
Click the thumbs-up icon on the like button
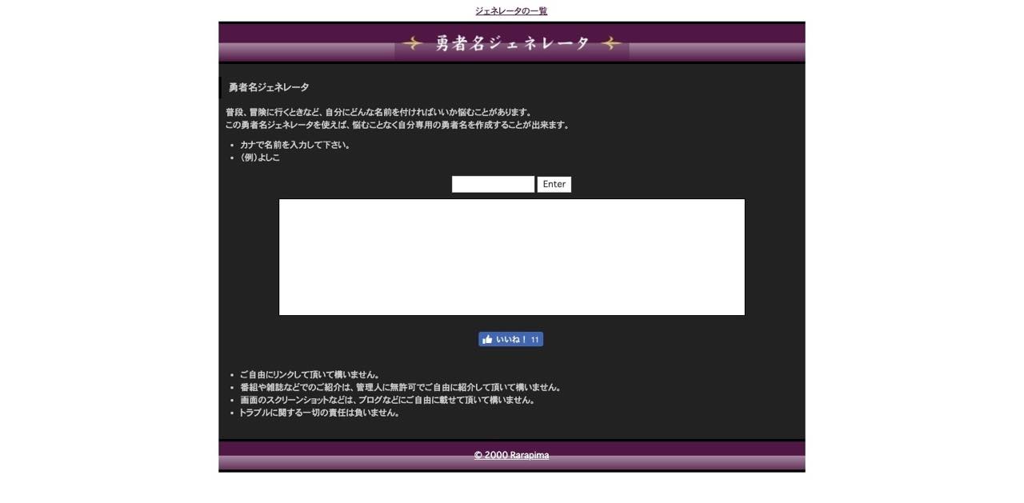pyautogui.click(x=488, y=338)
